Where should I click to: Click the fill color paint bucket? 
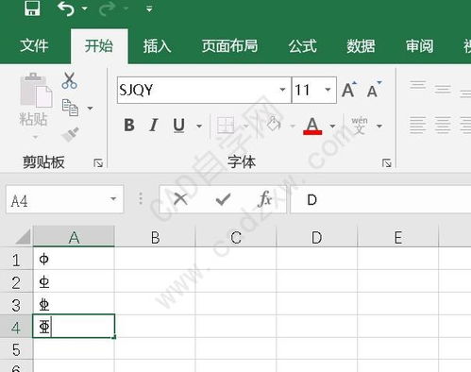point(274,125)
